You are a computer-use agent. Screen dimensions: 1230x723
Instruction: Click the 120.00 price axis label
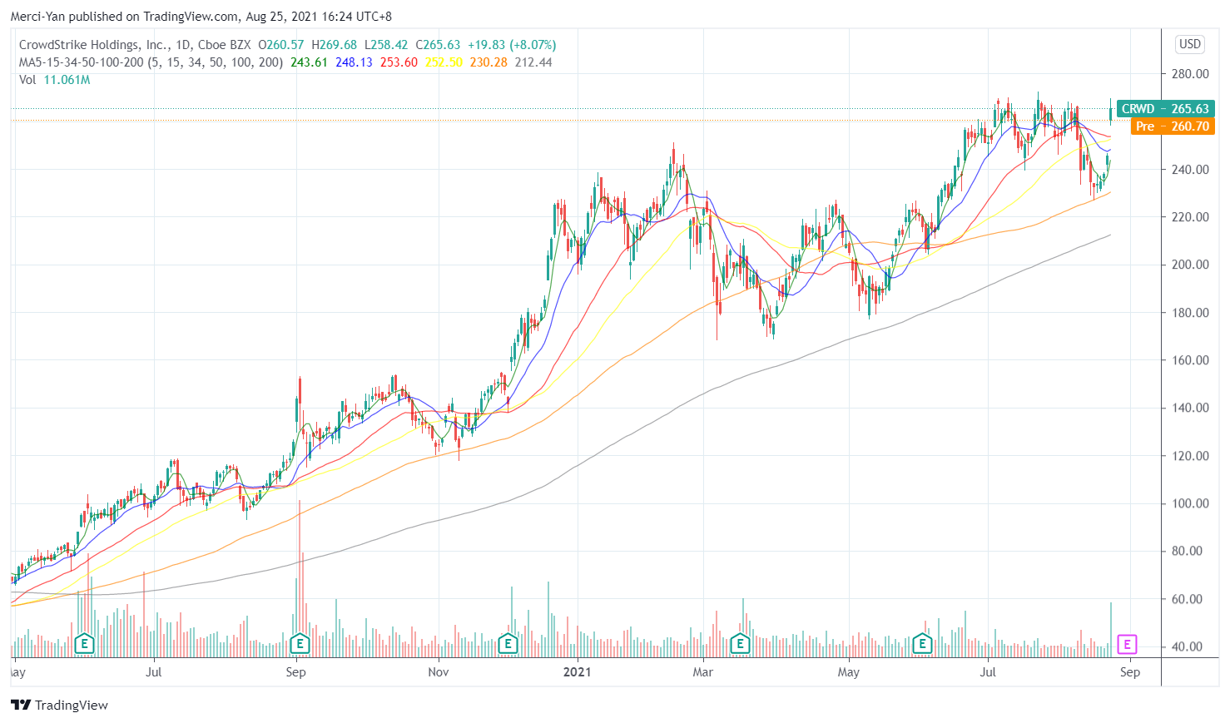point(1190,456)
